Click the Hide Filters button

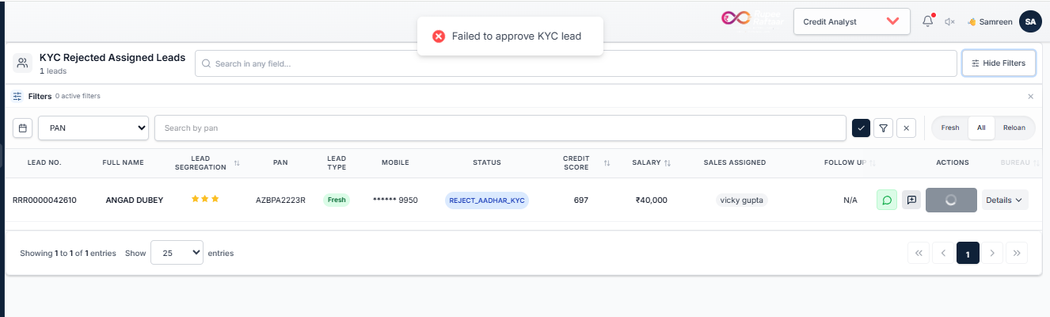[999, 63]
